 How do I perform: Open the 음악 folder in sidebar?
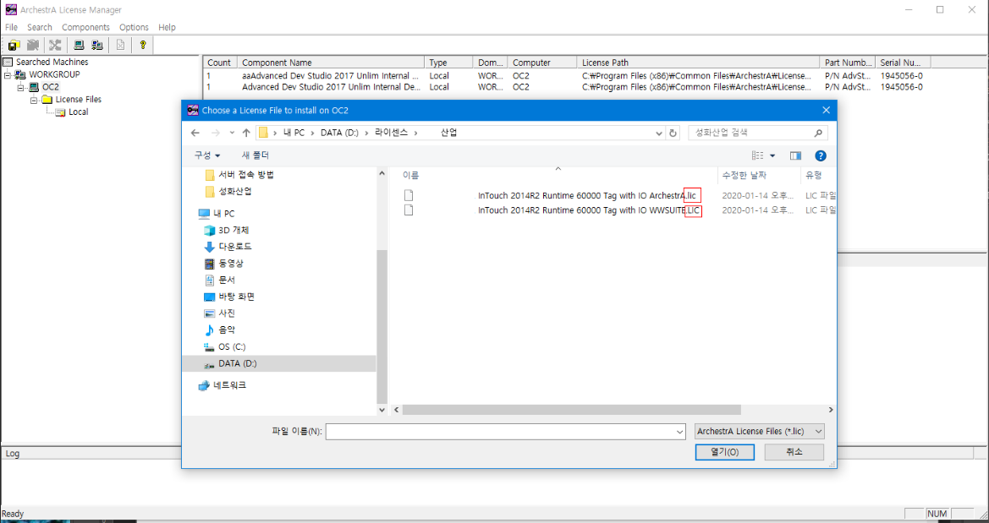click(219, 330)
